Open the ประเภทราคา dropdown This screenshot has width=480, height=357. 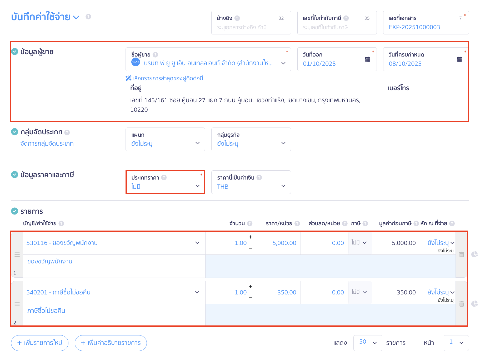pos(165,182)
